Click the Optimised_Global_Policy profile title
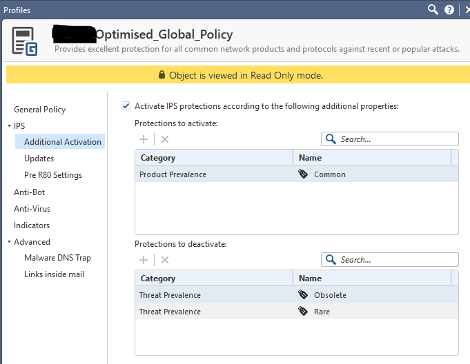This screenshot has width=470, height=364. click(164, 34)
